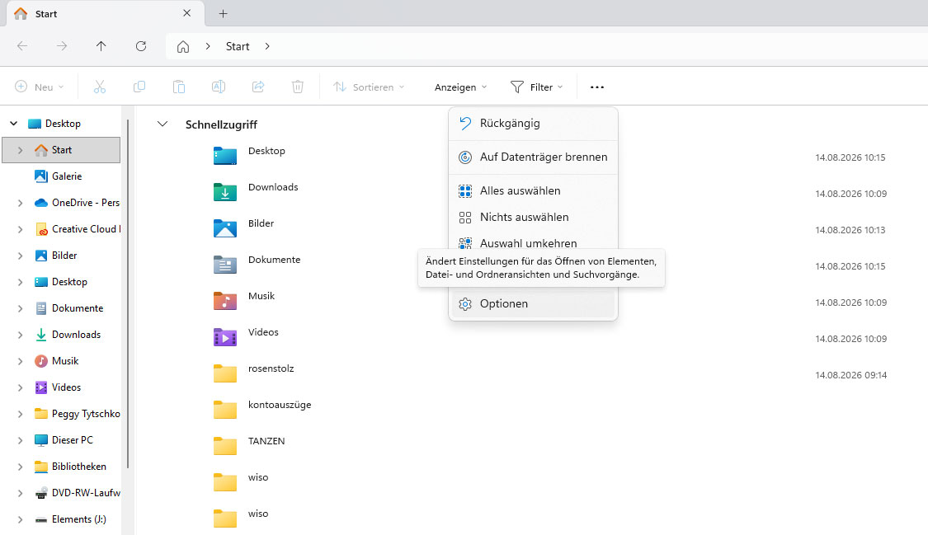Click the Cut scissors icon
928x535 pixels.
[100, 87]
